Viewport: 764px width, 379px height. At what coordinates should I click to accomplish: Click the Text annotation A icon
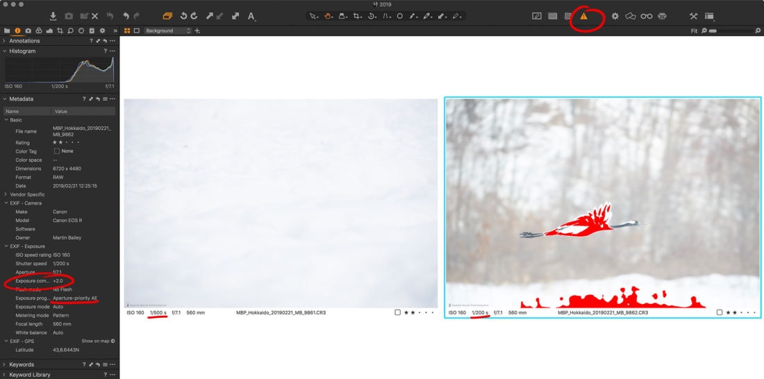pyautogui.click(x=251, y=16)
